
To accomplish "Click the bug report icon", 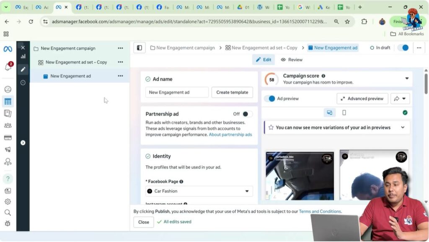I will click(8, 224).
